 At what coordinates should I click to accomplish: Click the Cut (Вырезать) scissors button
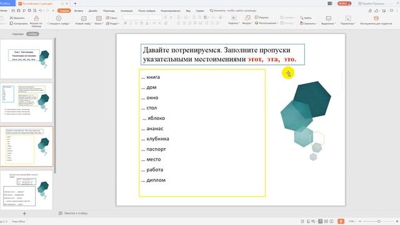click(17, 18)
